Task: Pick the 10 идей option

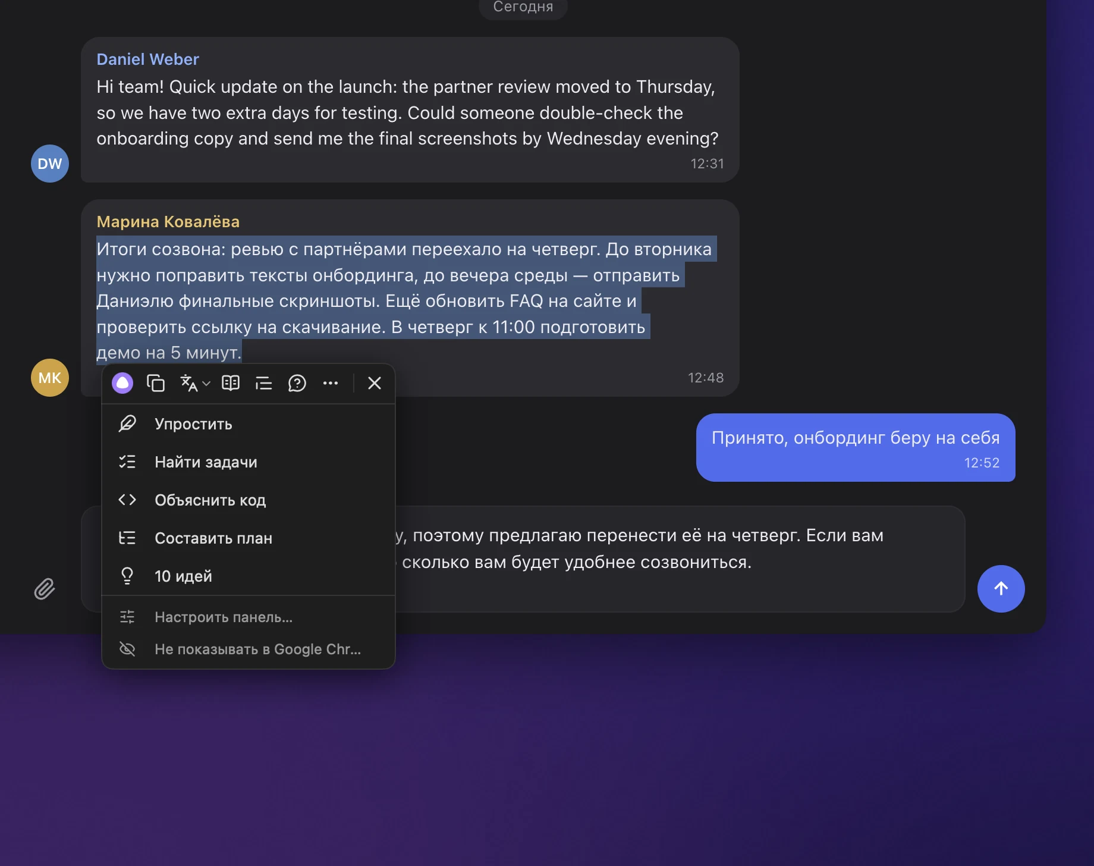Action: click(x=249, y=576)
